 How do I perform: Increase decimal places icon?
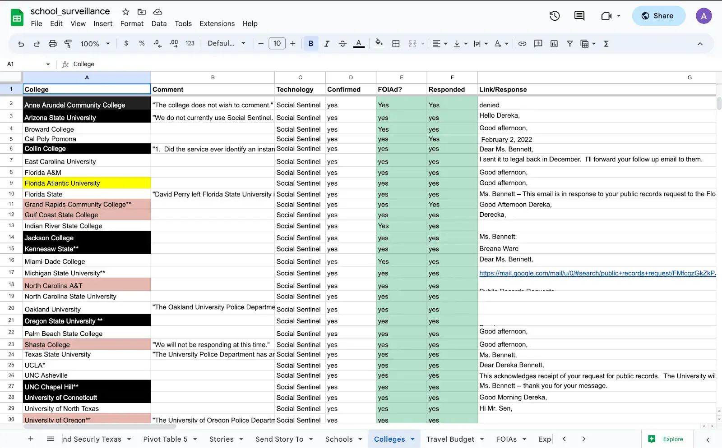[174, 43]
